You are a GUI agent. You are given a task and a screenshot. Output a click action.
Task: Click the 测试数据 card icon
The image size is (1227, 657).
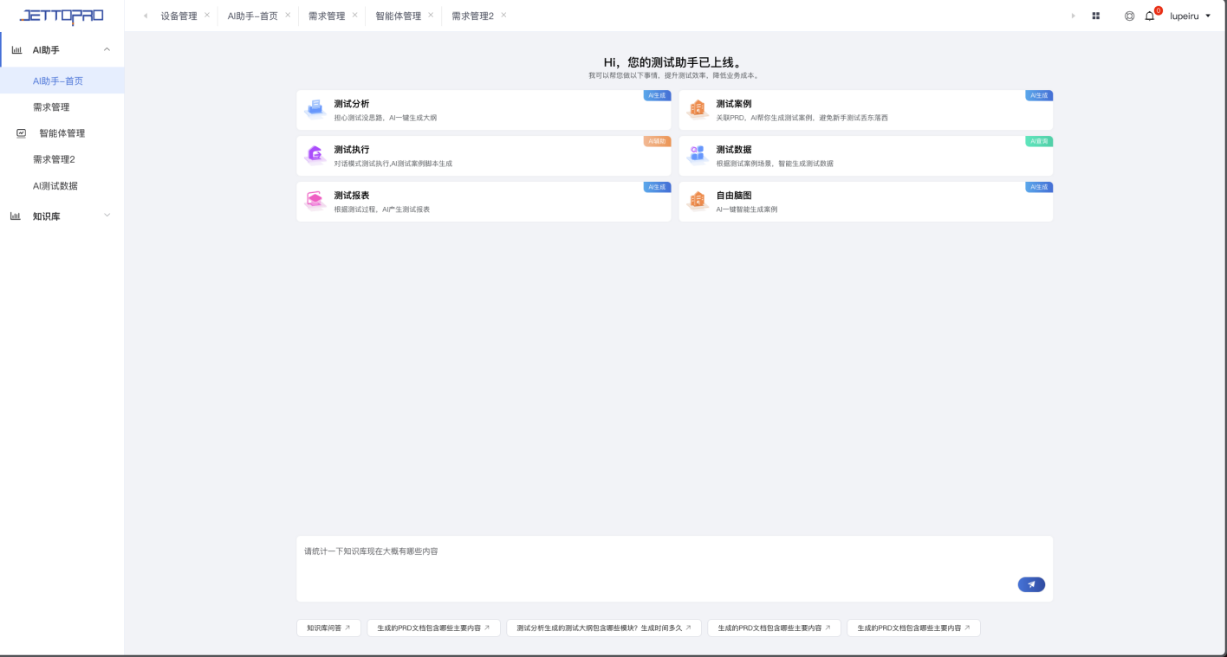698,155
